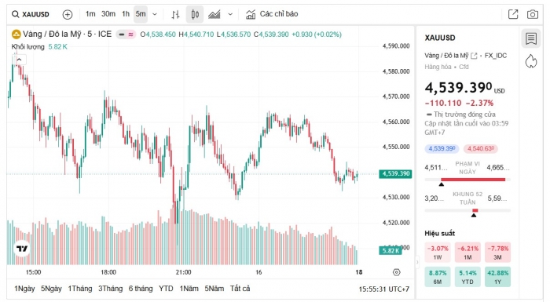The width and height of the screenshot is (550, 302).
Task: Collapse the indicator legend chevron
Action: click(x=20, y=60)
